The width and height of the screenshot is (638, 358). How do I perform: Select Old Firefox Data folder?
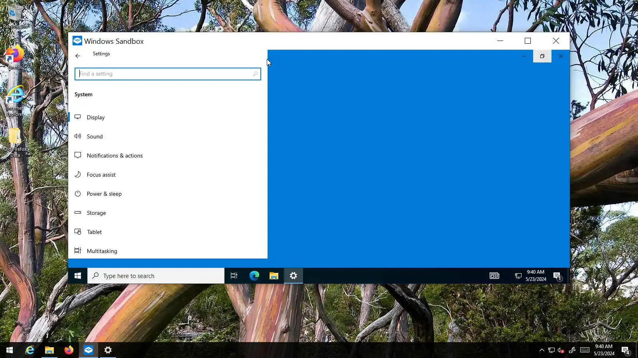[x=15, y=143]
